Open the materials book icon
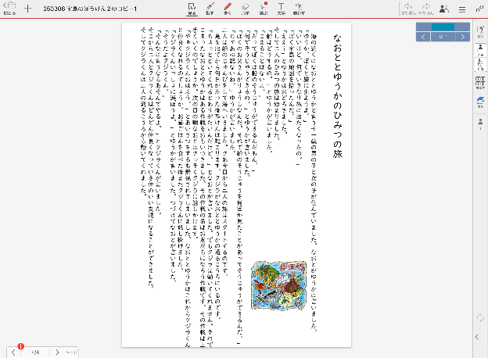 480,102
